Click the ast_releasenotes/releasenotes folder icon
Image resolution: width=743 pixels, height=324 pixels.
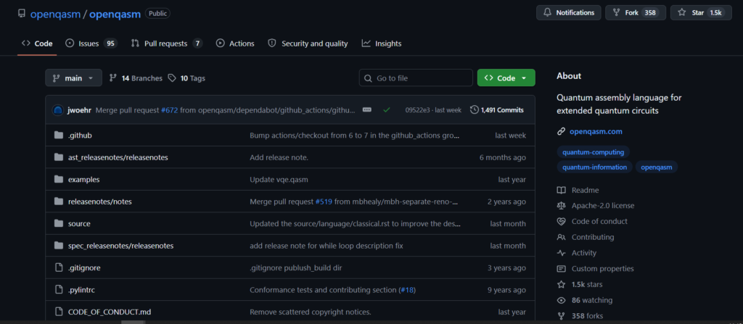click(x=59, y=157)
